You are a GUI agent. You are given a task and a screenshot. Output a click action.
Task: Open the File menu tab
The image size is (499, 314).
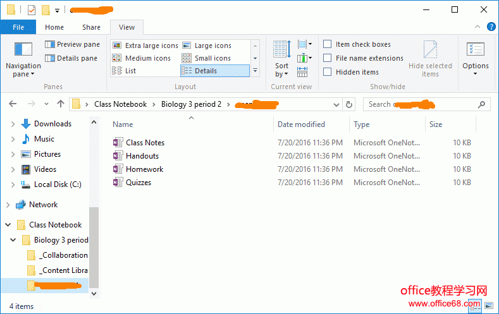click(18, 27)
